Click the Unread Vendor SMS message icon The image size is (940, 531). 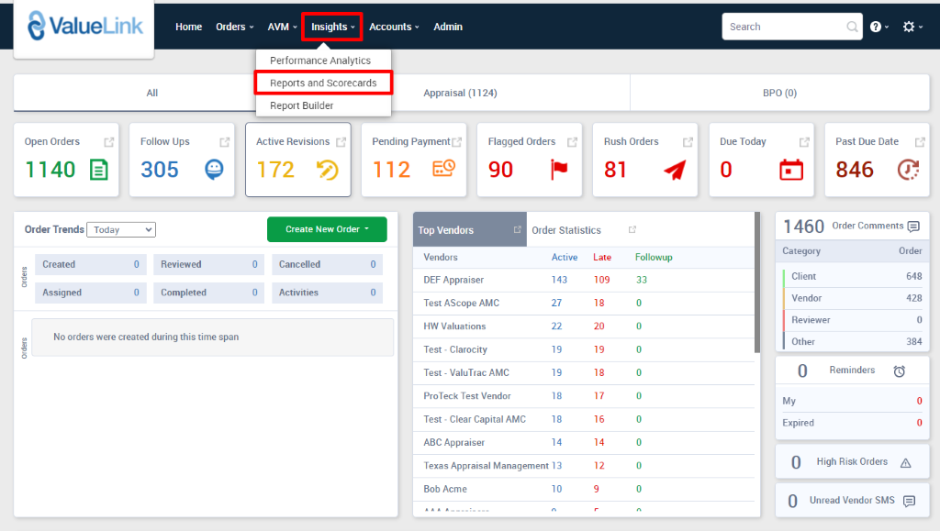(x=909, y=501)
